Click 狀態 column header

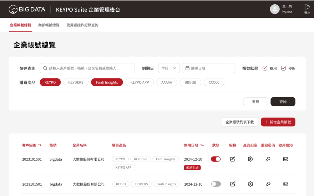tap(216, 145)
